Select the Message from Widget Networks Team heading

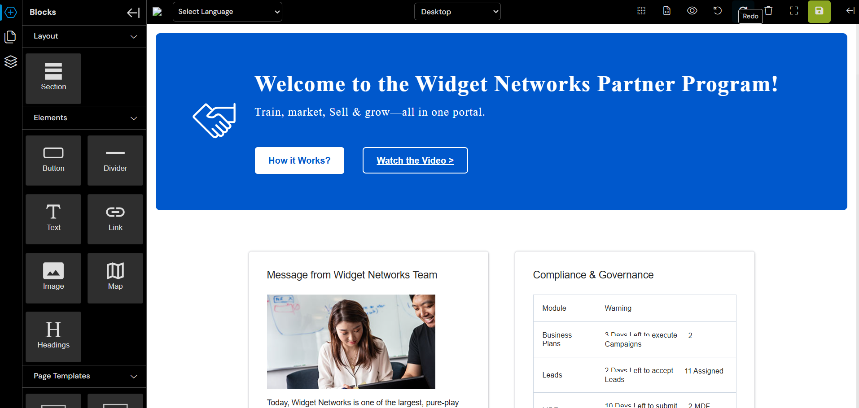point(352,275)
